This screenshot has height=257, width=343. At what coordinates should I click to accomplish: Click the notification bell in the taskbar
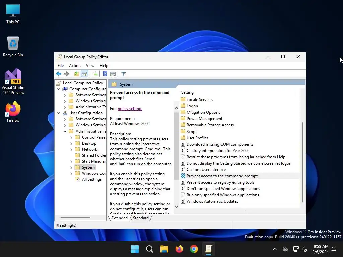tap(334, 249)
